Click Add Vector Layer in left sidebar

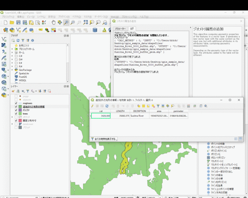tap(4, 39)
